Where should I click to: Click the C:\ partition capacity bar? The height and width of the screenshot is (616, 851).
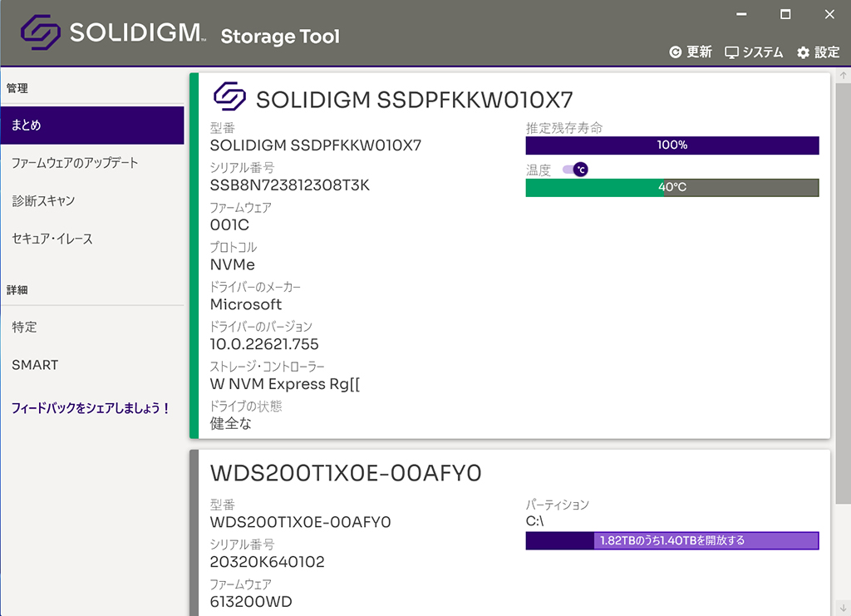coord(671,540)
